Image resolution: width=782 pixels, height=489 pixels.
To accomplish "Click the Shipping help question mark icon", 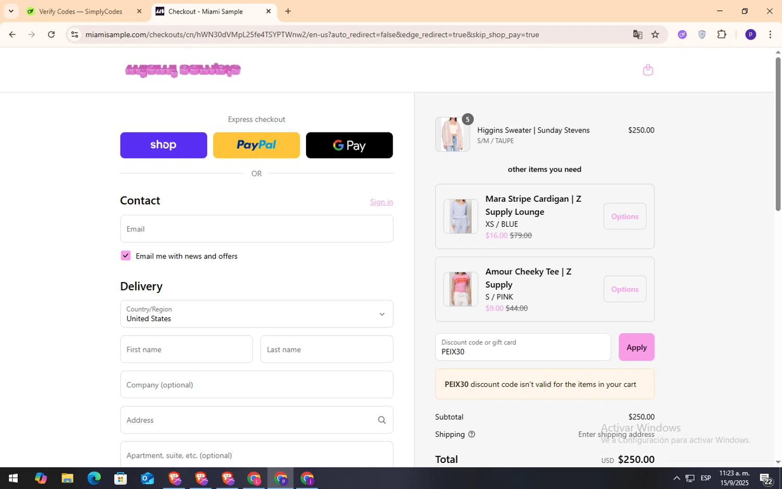I will [x=471, y=434].
